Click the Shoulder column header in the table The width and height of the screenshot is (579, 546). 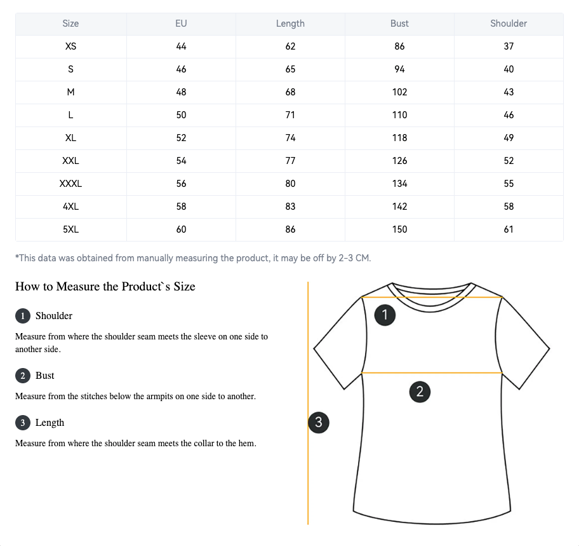coord(509,24)
